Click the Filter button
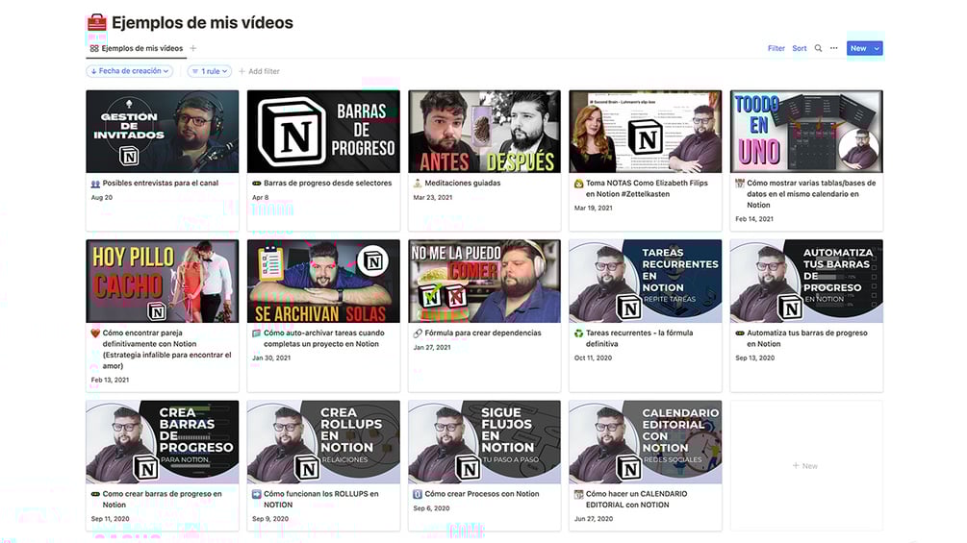 [776, 48]
